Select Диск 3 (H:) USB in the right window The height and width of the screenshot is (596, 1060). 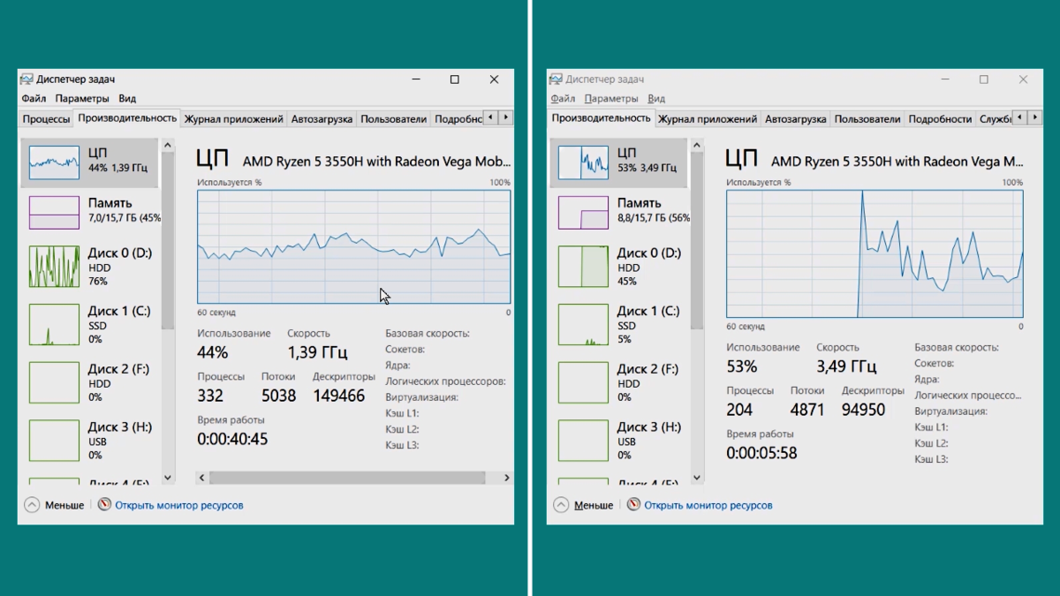coord(618,441)
